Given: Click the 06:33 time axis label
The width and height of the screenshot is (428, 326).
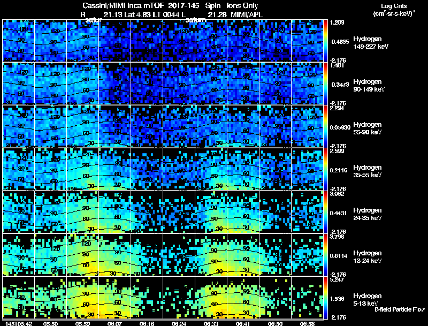Looking at the screenshot, I should [211, 323].
